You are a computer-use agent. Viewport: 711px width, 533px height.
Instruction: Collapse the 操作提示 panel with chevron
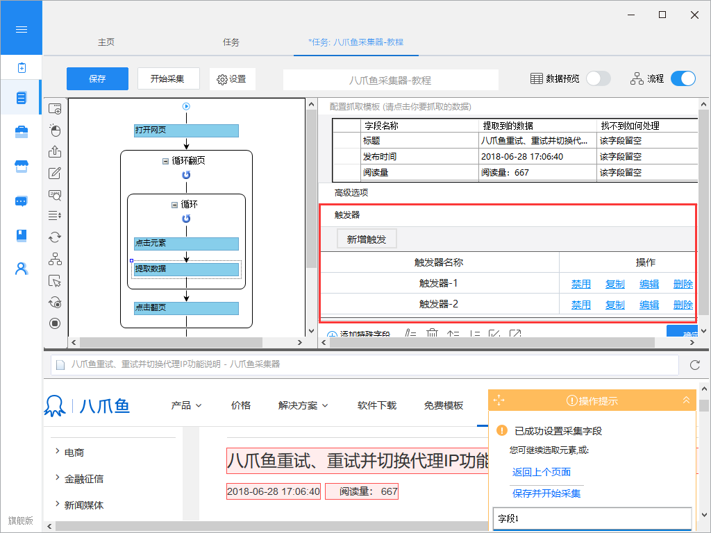(686, 400)
